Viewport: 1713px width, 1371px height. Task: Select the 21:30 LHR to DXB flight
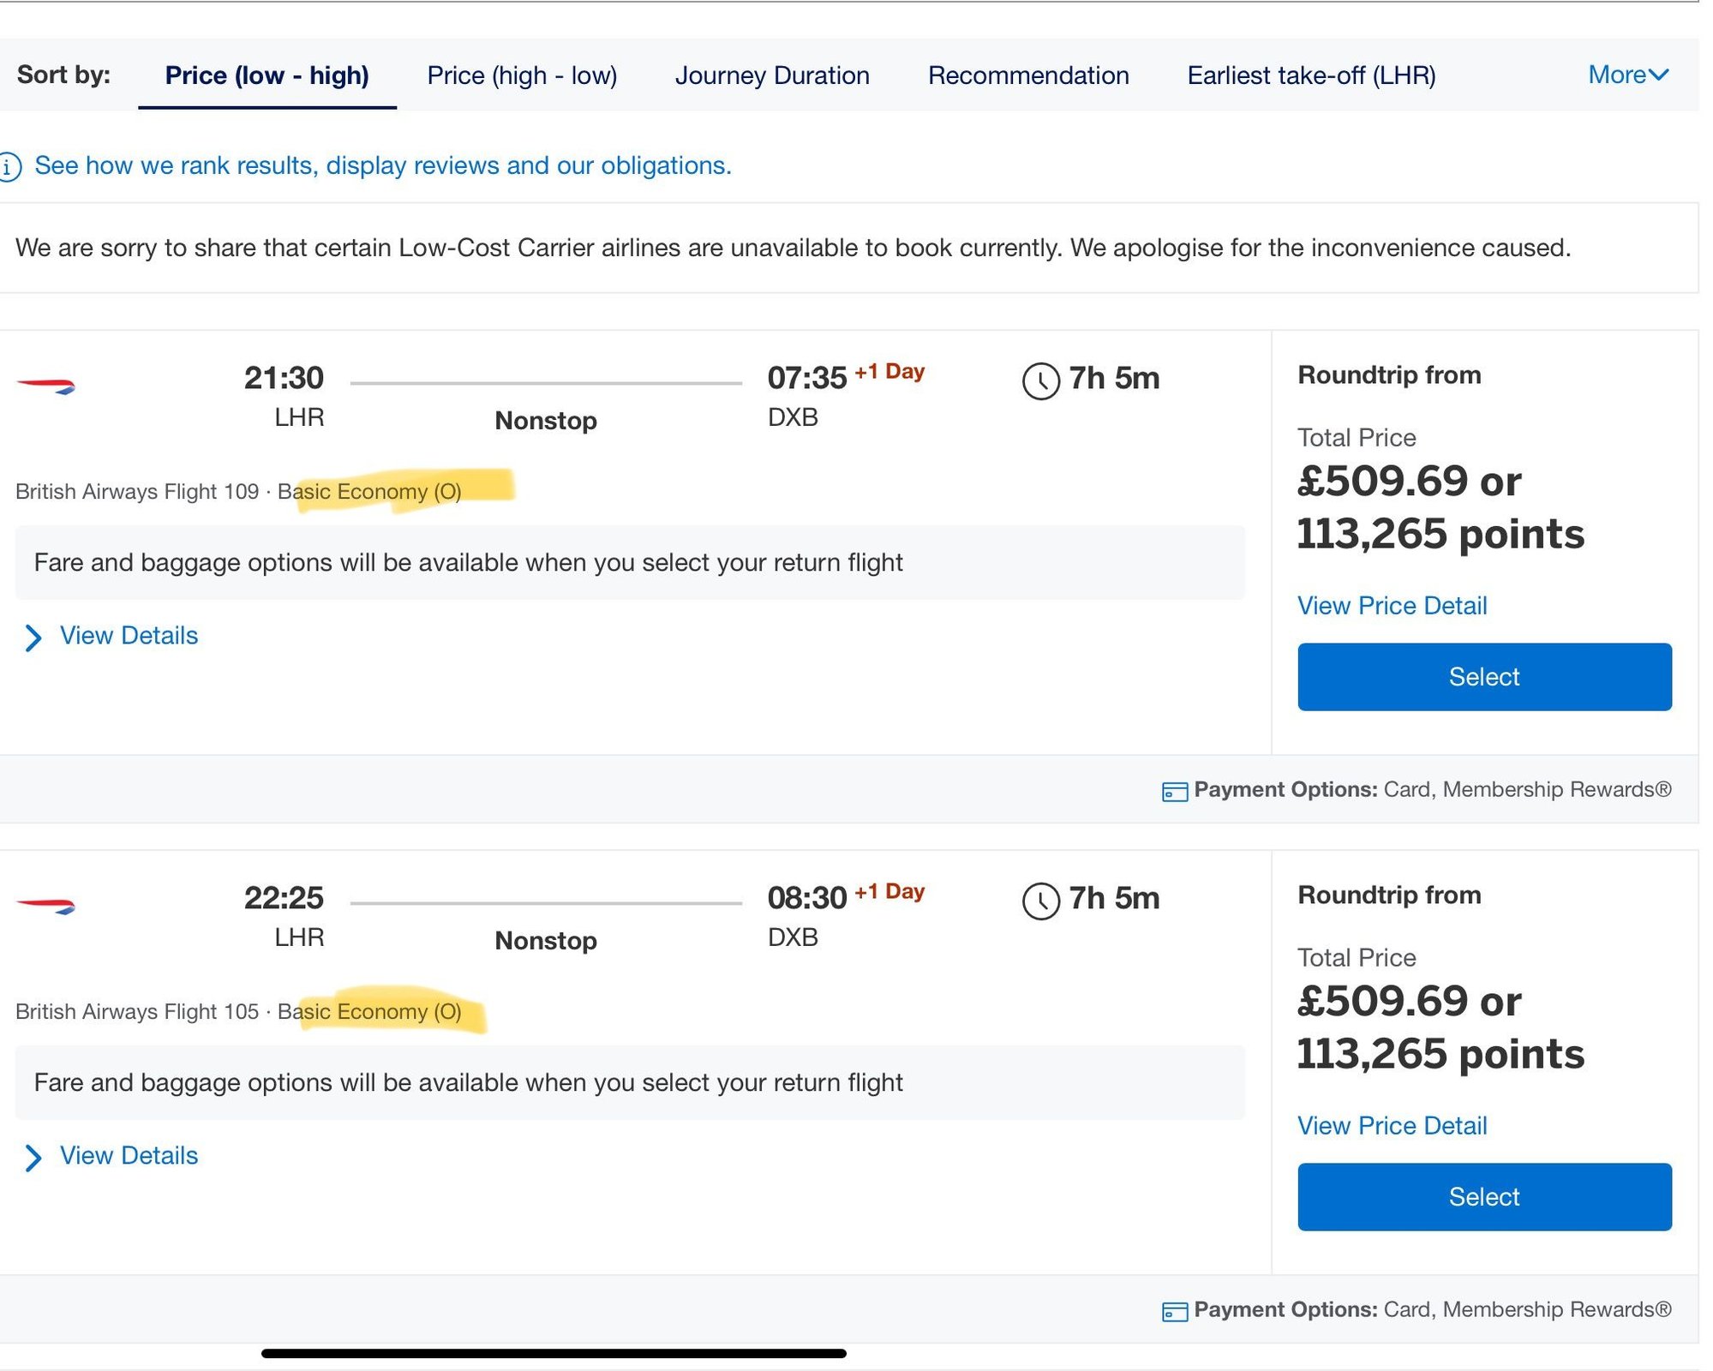pos(1483,677)
